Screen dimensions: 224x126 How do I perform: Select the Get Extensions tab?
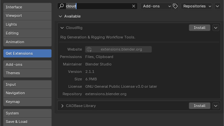(x=27, y=53)
